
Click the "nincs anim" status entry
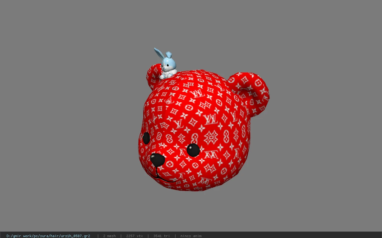[x=191, y=236]
